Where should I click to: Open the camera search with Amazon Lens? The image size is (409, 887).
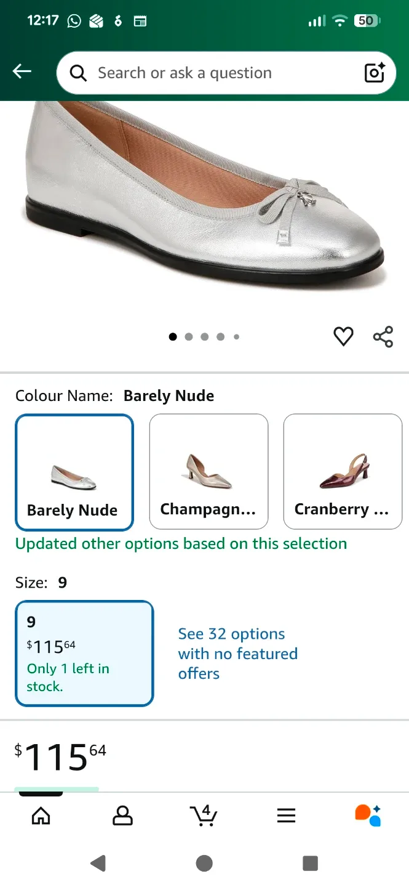[375, 73]
